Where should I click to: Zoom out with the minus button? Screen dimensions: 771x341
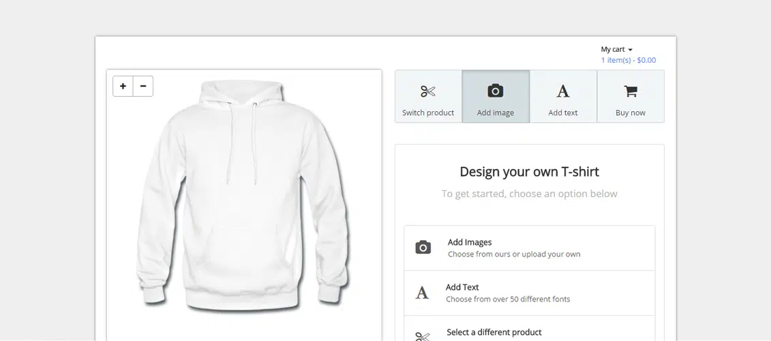click(143, 86)
